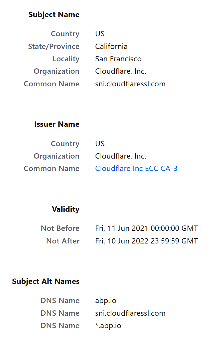Click sni.cloudflaressl.com under Subject Name
This screenshot has height=344, width=218.
(x=130, y=84)
